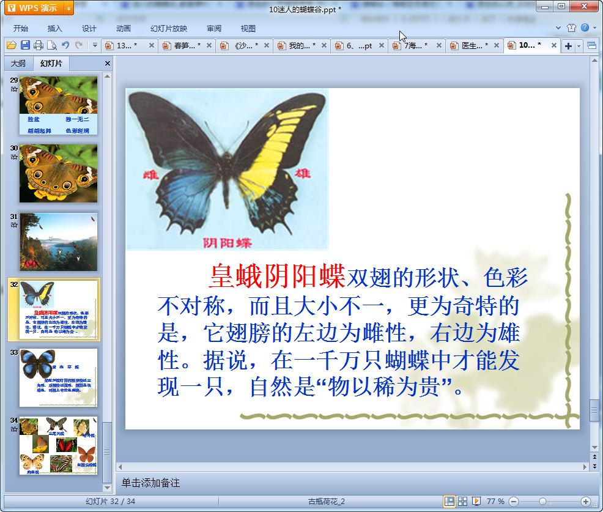Screen dimensions: 603x512
Task: Click horizontal scrollbar right arrow
Action: [585, 467]
